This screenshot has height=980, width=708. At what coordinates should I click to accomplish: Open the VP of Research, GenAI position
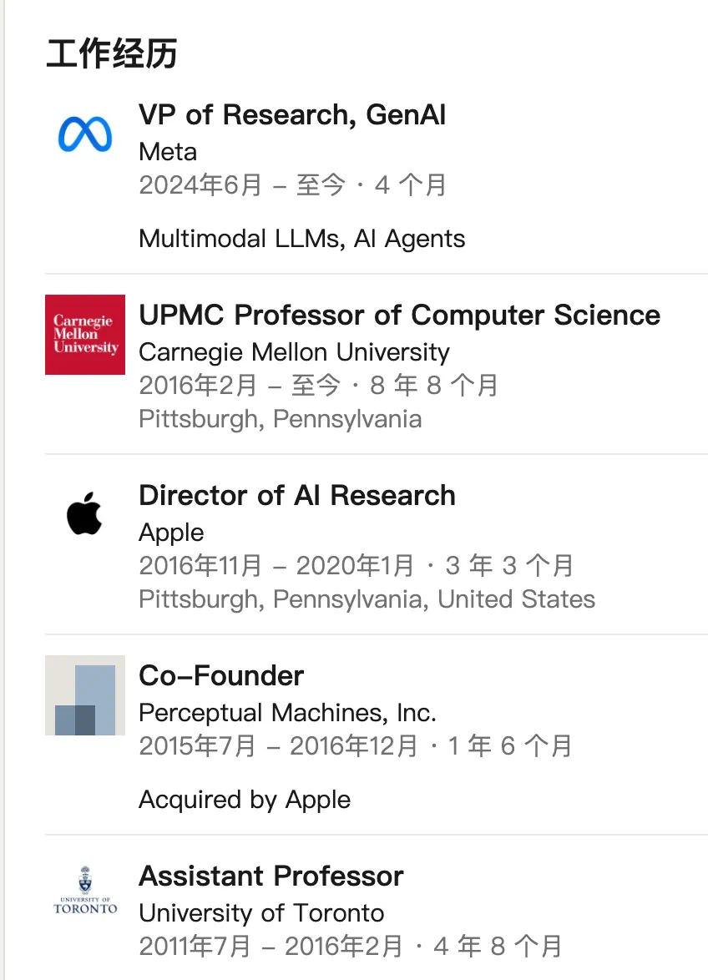292,115
